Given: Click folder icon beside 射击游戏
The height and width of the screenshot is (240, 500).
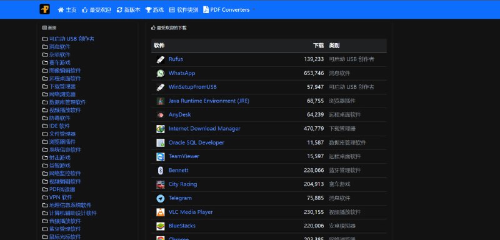Looking at the screenshot, I should [x=45, y=157].
